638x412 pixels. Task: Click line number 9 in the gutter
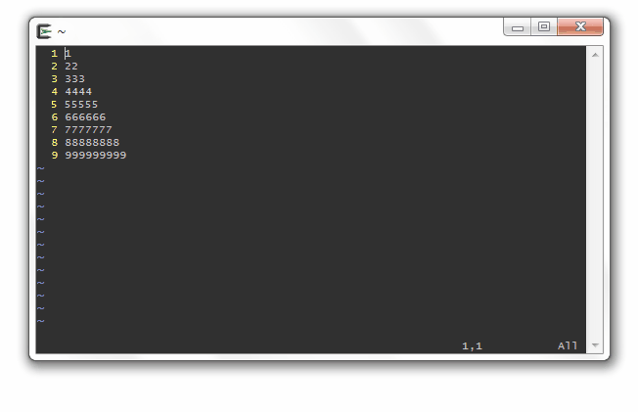(55, 155)
